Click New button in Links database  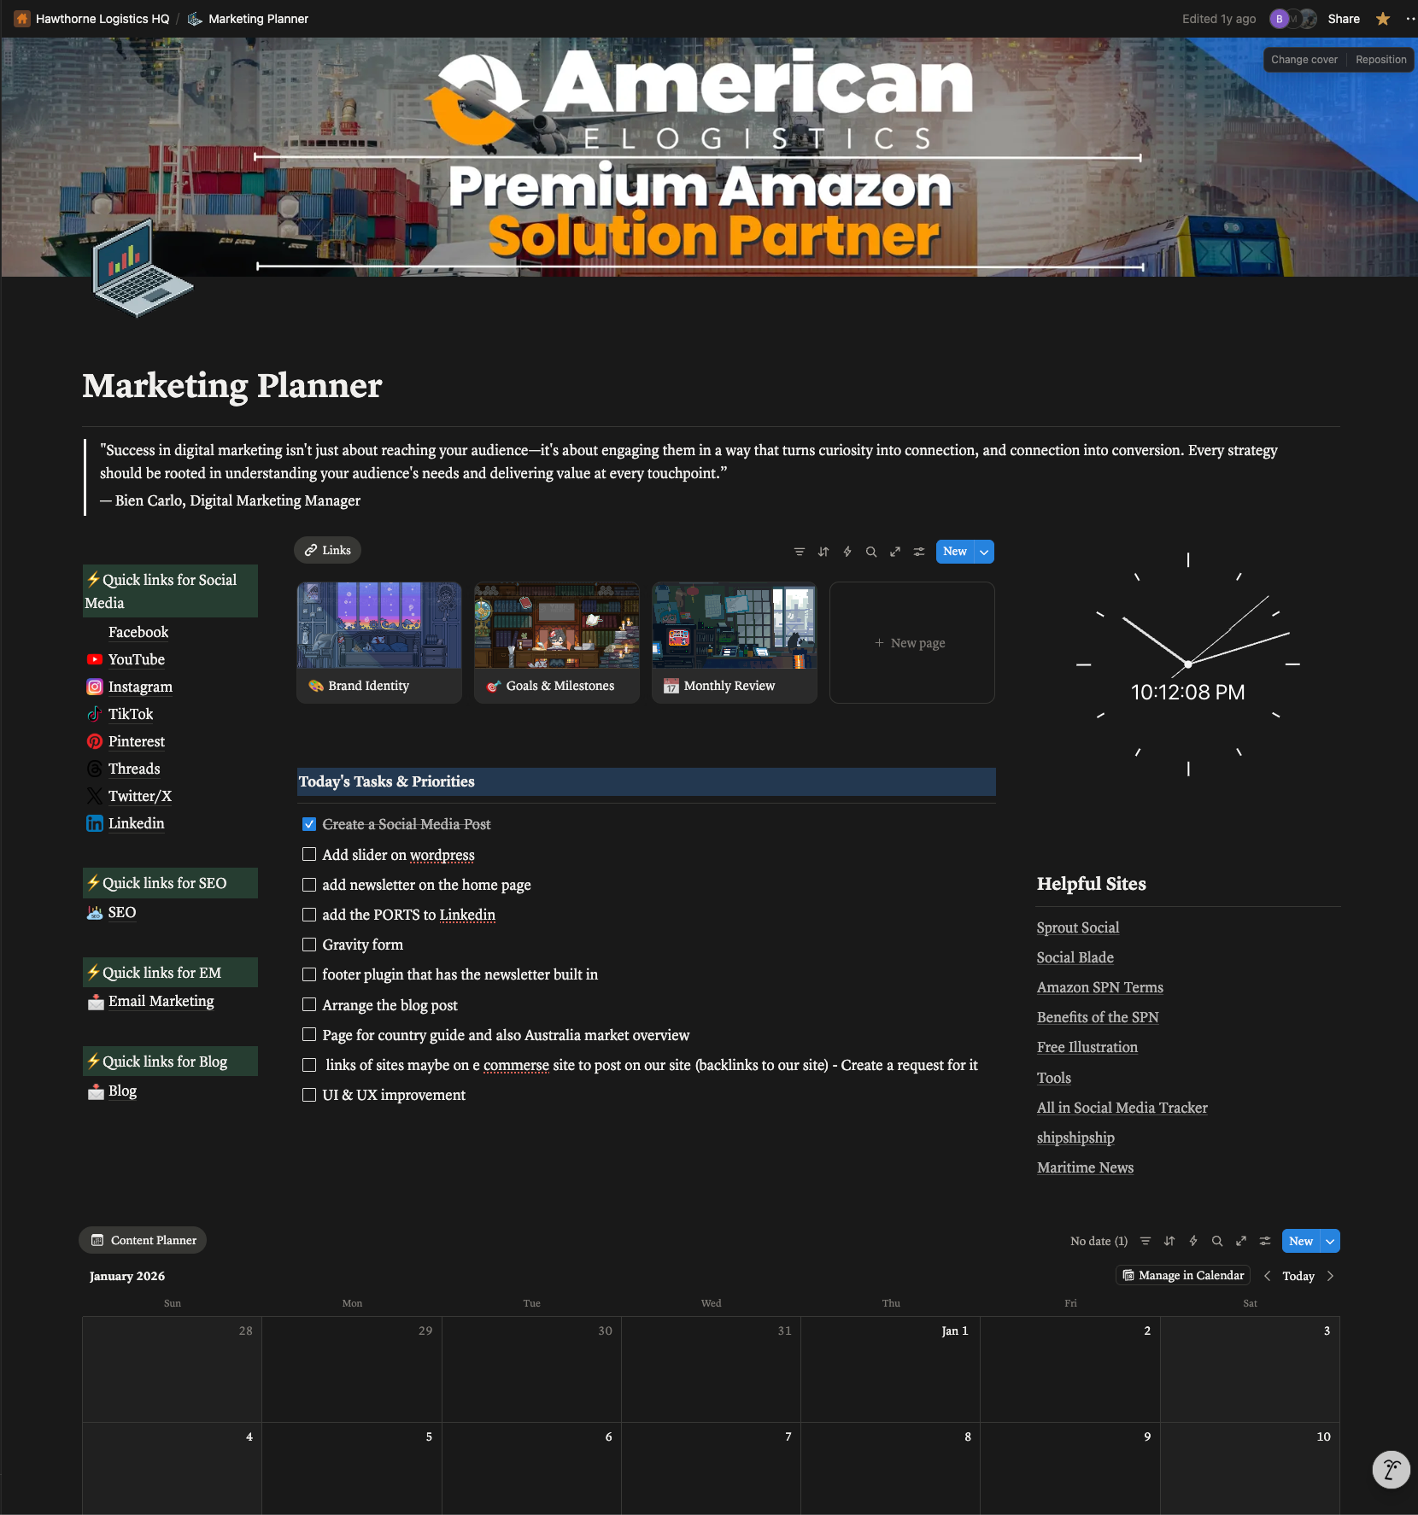point(955,552)
